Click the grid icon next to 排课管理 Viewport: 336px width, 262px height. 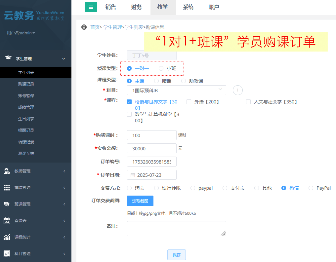click(7, 187)
